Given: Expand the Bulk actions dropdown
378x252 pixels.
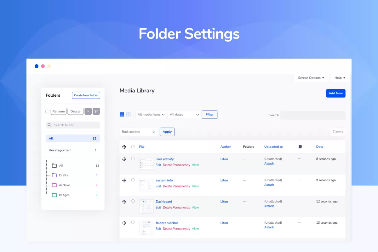Looking at the screenshot, I should coord(139,132).
